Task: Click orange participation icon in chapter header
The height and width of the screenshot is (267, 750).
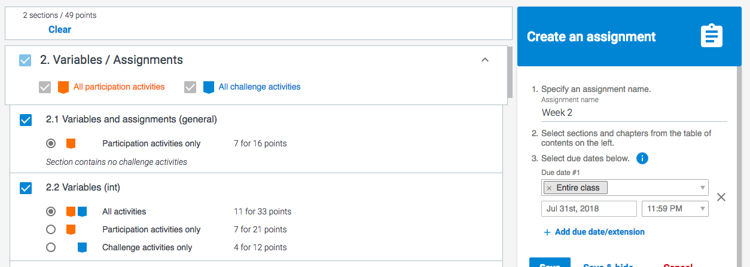Action: (x=63, y=87)
